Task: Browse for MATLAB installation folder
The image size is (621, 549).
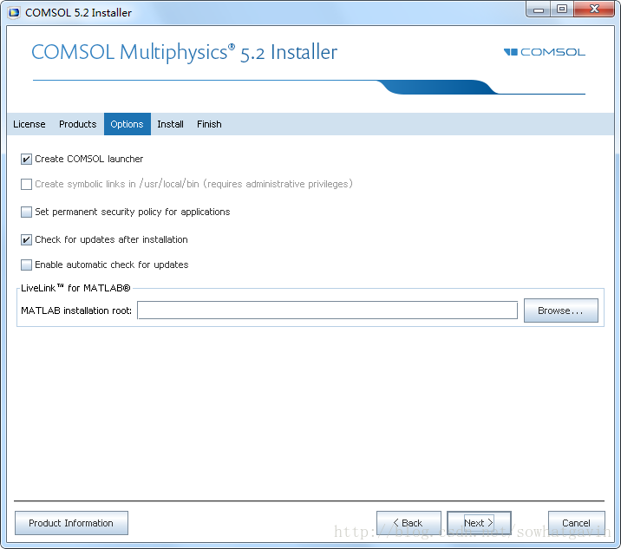Action: click(561, 310)
